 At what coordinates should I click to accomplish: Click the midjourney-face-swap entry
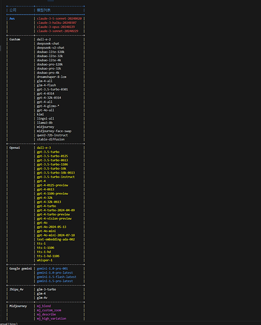[x=54, y=131]
